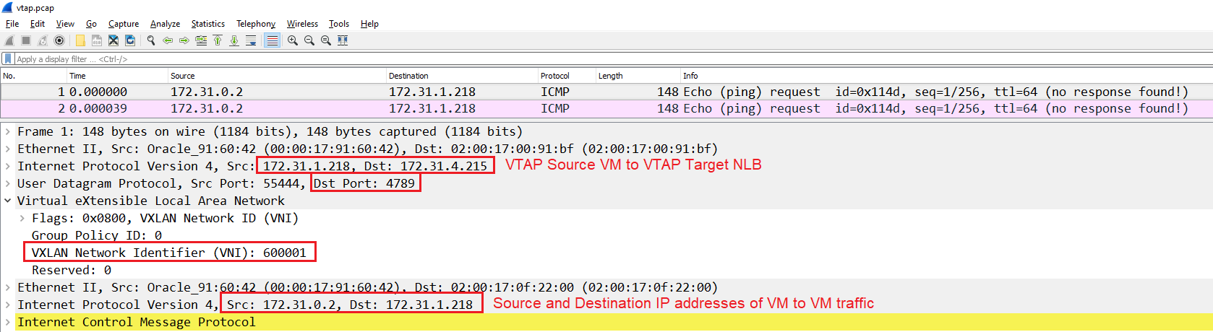
Task: Jump to the last packet icon
Action: (x=234, y=40)
